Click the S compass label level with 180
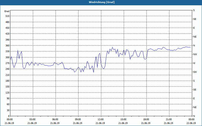Viewport: 202px width, 126px height. (x=194, y=81)
